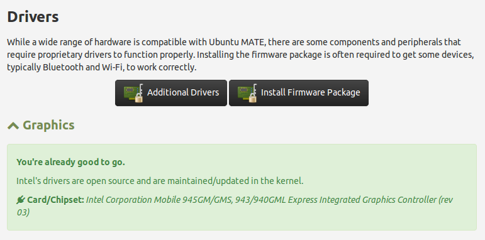
Task: Click padlock overlay on Install Firmware icon
Action: tap(253, 99)
